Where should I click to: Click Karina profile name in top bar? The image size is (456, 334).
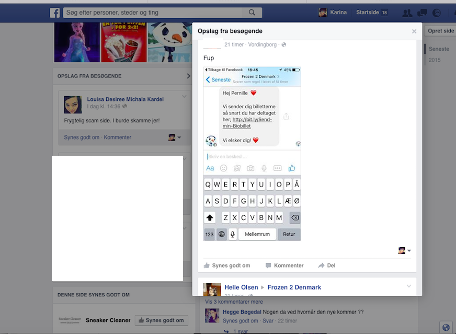point(338,13)
